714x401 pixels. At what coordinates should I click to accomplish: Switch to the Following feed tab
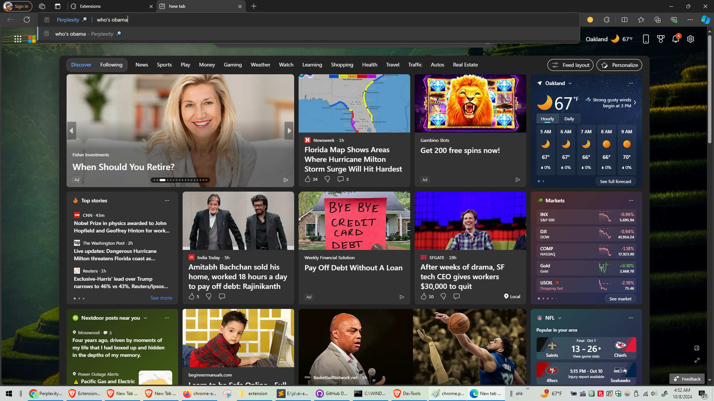click(111, 65)
